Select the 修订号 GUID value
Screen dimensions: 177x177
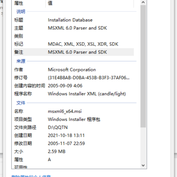pyautogui.click(x=88, y=78)
